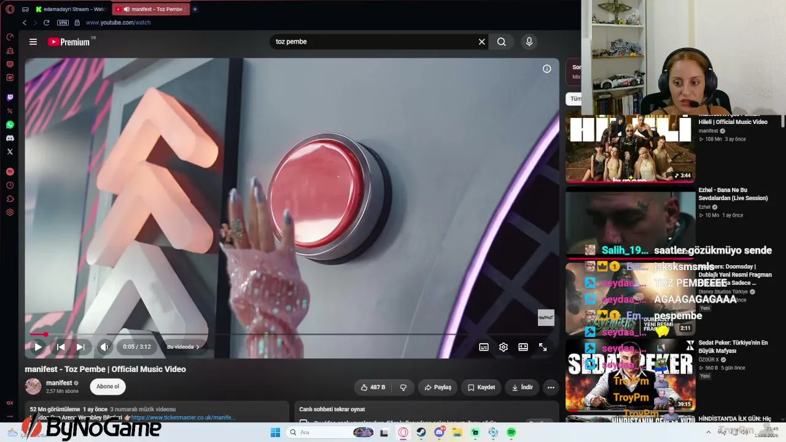Open the Opera GX main menu

tap(10, 9)
